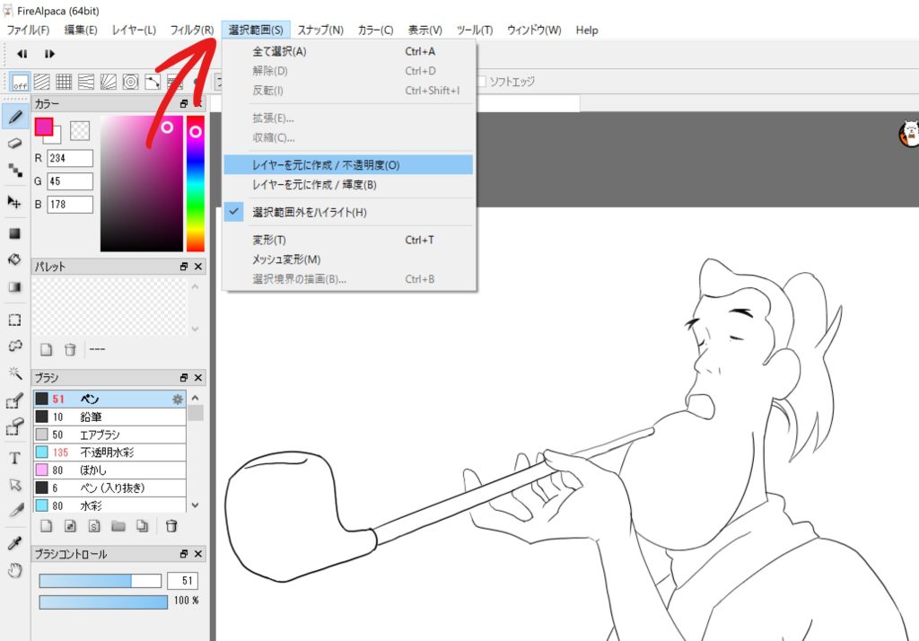The height and width of the screenshot is (641, 919).
Task: Click レイヤーを元に作成 / 不透明度(O)
Action: coord(326,165)
